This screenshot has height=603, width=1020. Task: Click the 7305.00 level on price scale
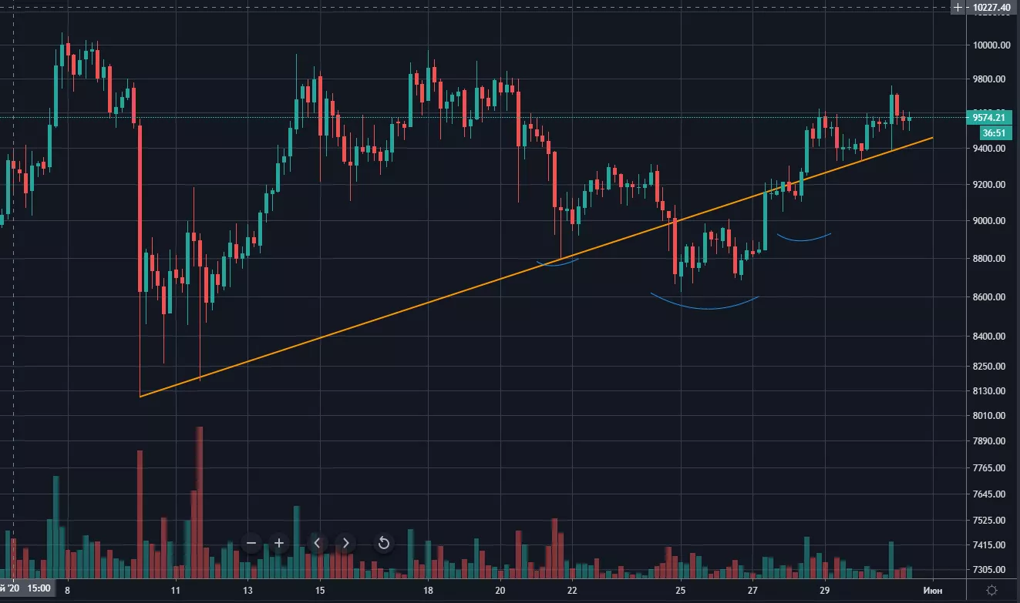point(991,570)
